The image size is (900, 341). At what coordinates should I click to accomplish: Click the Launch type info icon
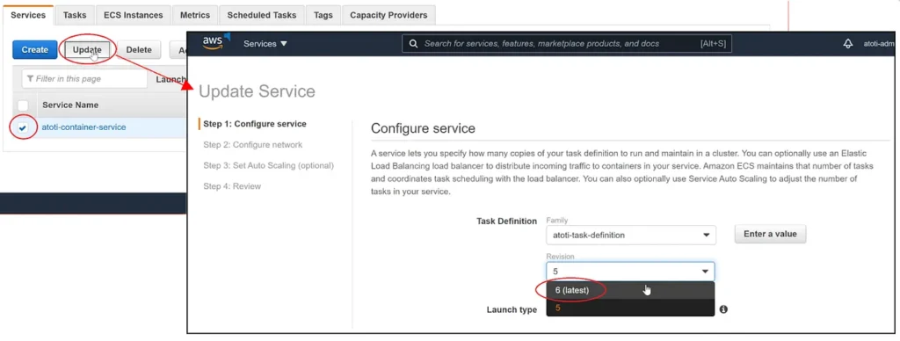pos(723,309)
